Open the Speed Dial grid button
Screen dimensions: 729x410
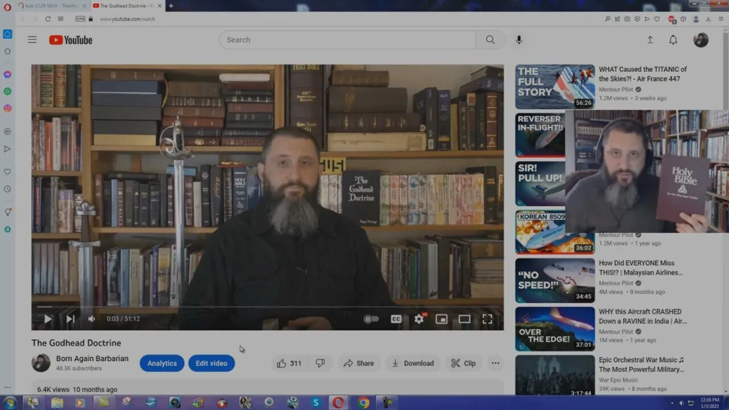(x=60, y=19)
